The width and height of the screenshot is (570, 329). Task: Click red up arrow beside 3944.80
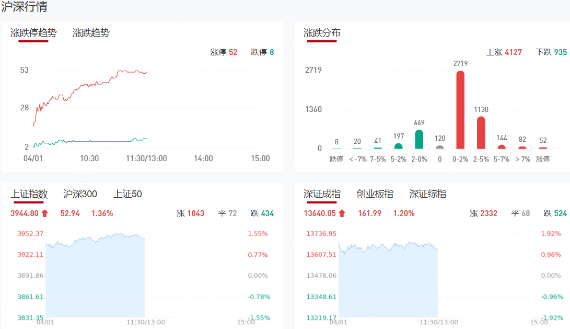pyautogui.click(x=44, y=213)
